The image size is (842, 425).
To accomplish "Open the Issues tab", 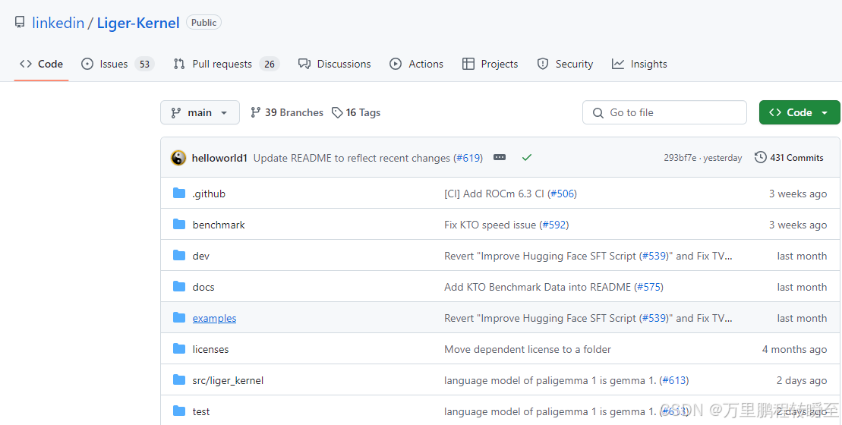I will tap(118, 64).
